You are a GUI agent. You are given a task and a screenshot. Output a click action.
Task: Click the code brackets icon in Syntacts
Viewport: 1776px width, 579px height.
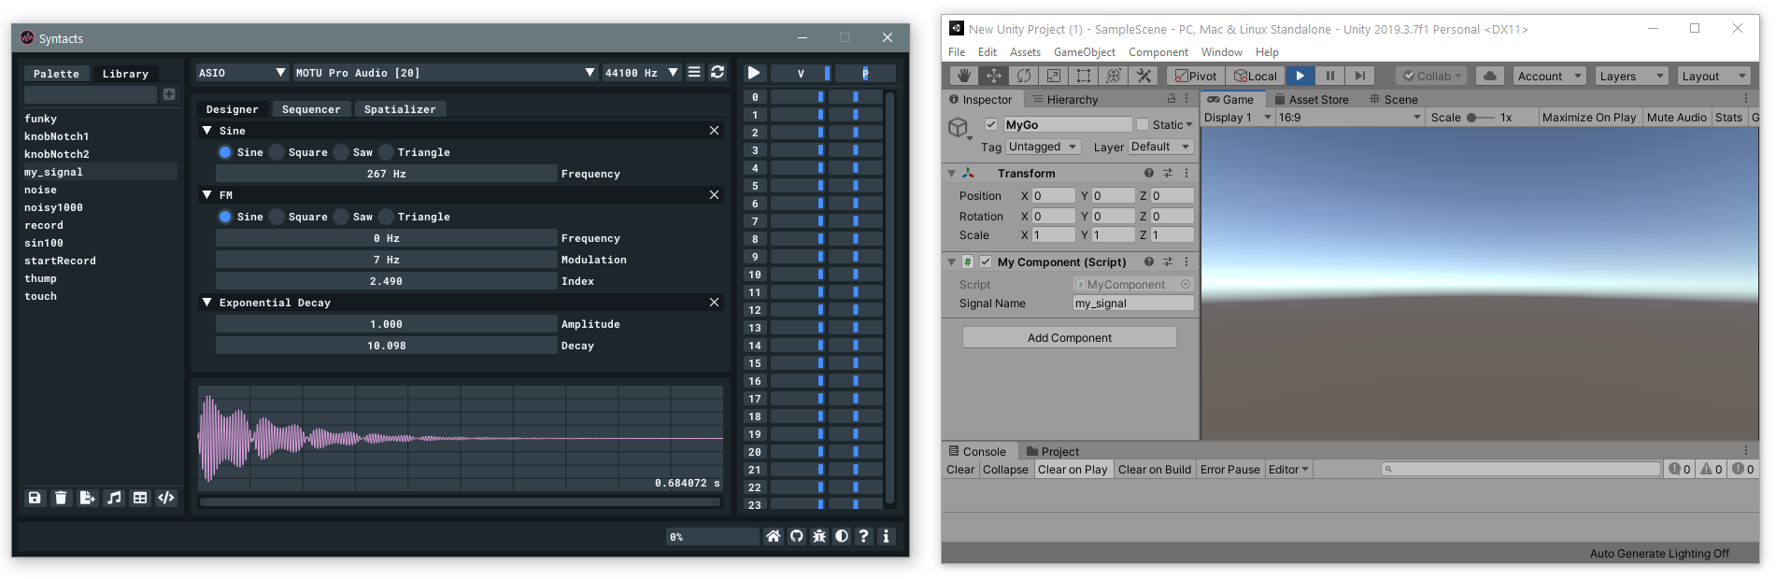pyautogui.click(x=166, y=498)
